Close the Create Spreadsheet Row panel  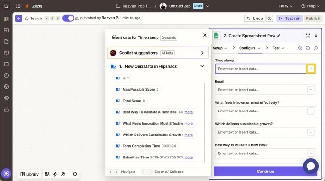click(x=316, y=36)
